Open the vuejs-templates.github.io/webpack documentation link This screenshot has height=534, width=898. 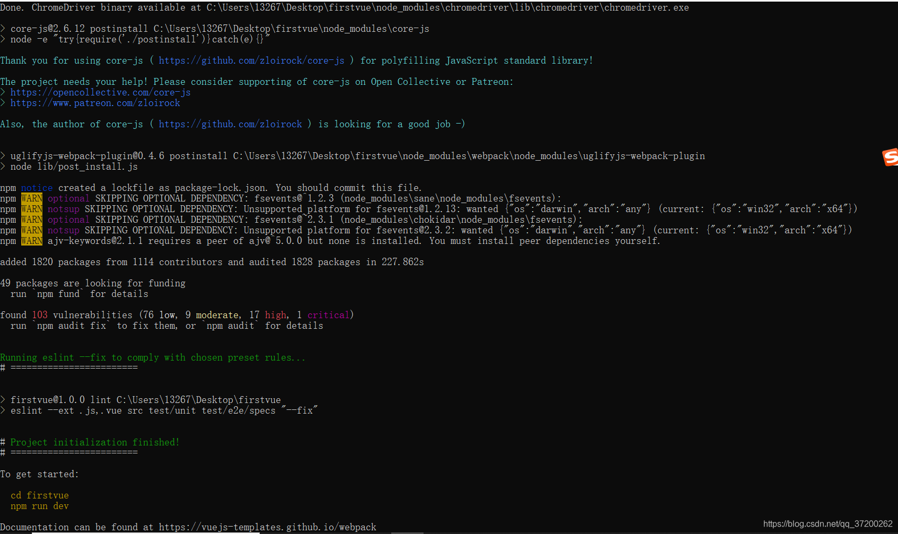[x=268, y=527]
